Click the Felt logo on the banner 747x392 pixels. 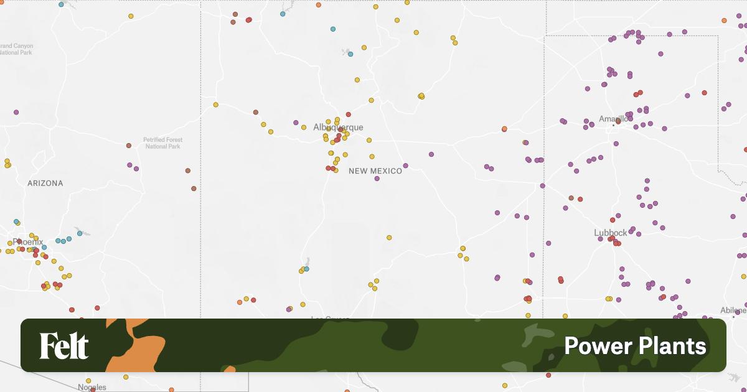(x=64, y=345)
